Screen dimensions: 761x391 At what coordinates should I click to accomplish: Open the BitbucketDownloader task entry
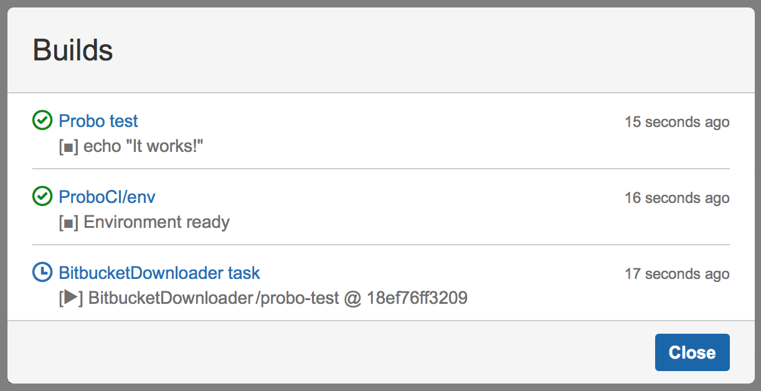158,273
